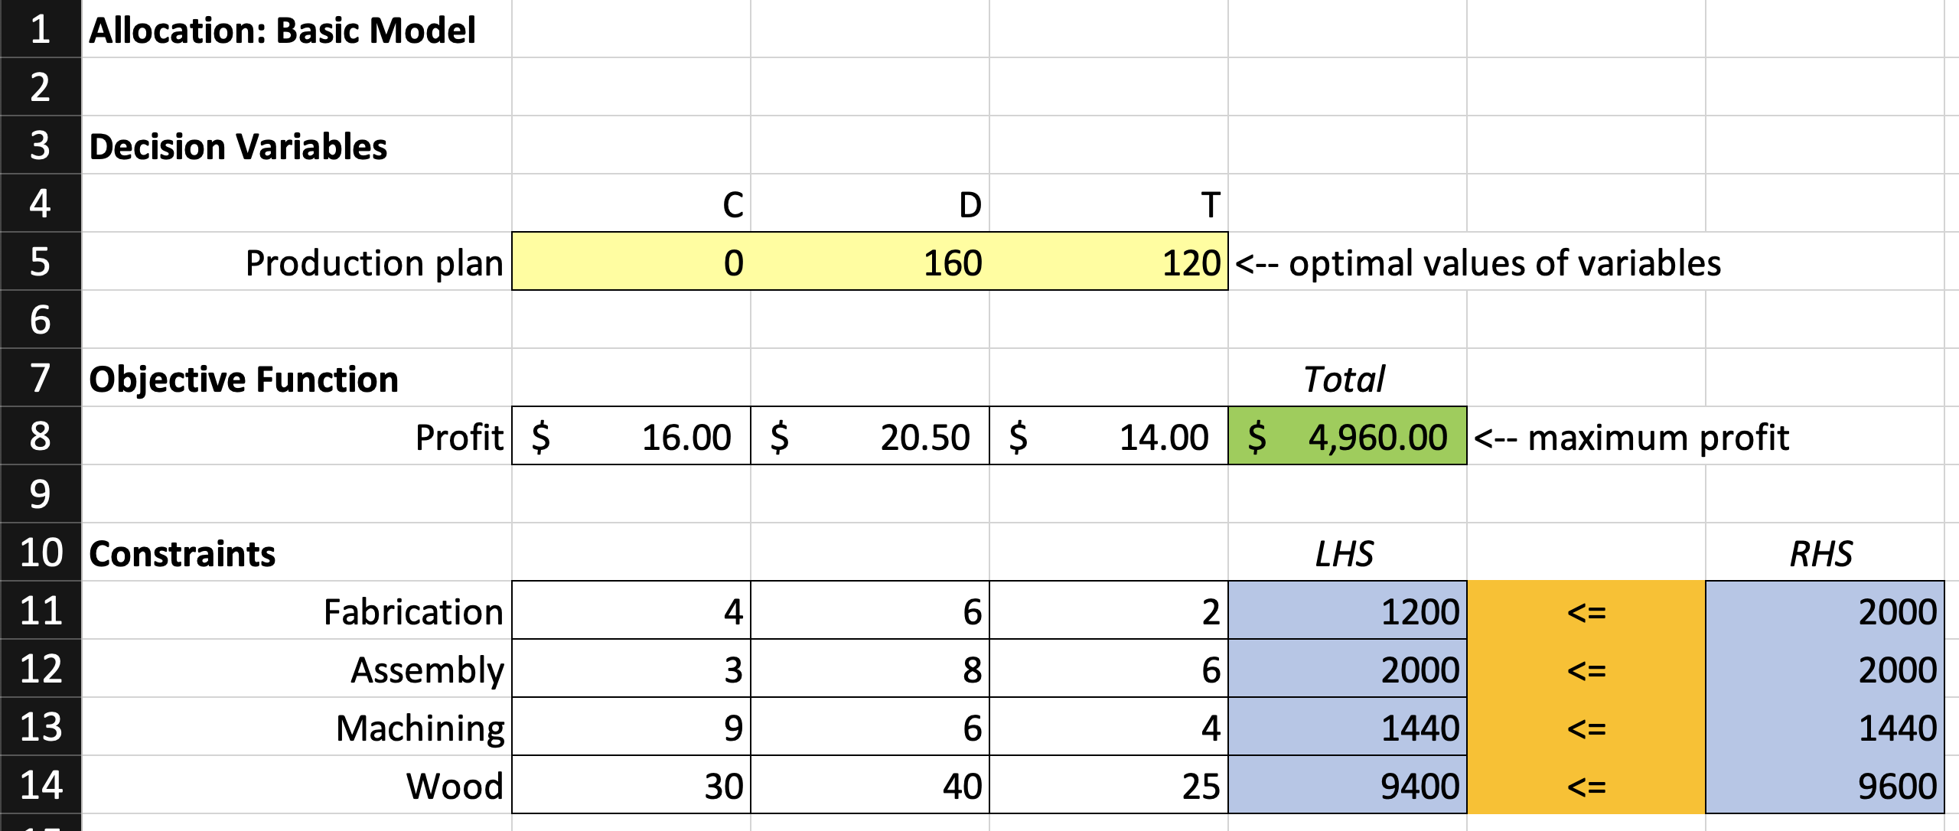Click the Decision Variables heading cell
This screenshot has width=1959, height=831.
[296, 145]
